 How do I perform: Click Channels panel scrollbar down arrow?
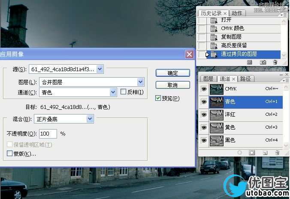click(286, 145)
